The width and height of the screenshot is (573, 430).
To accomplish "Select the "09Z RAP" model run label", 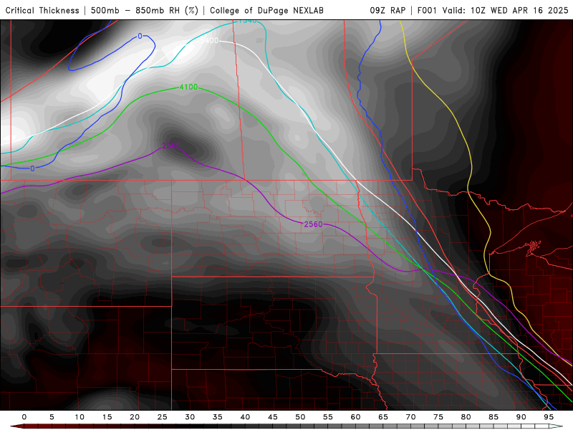I will click(387, 10).
